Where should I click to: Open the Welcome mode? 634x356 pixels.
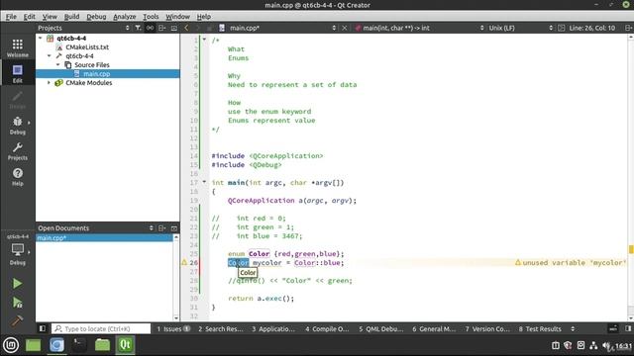pyautogui.click(x=18, y=48)
